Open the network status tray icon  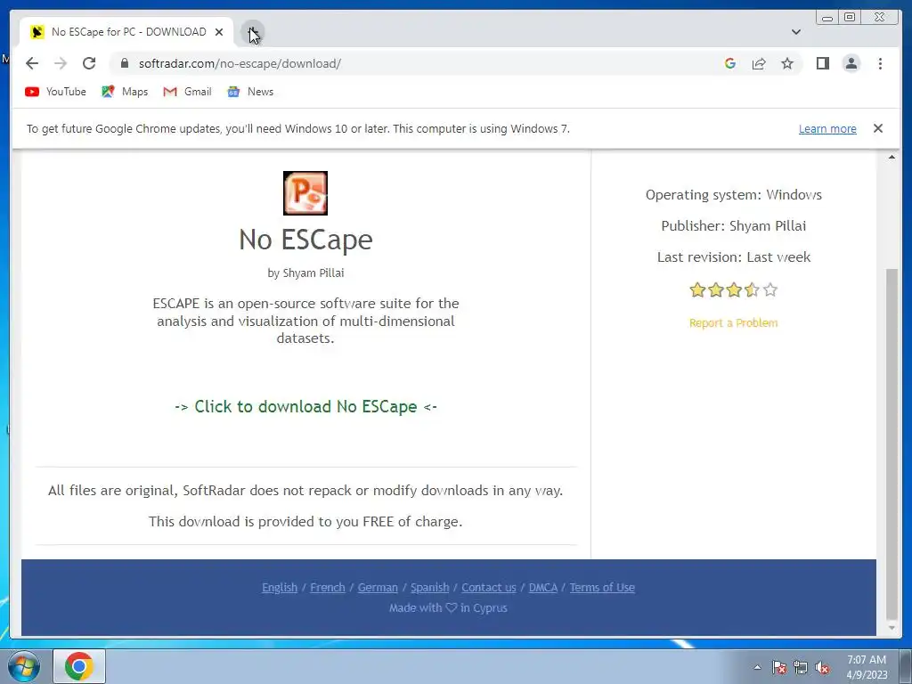801,667
